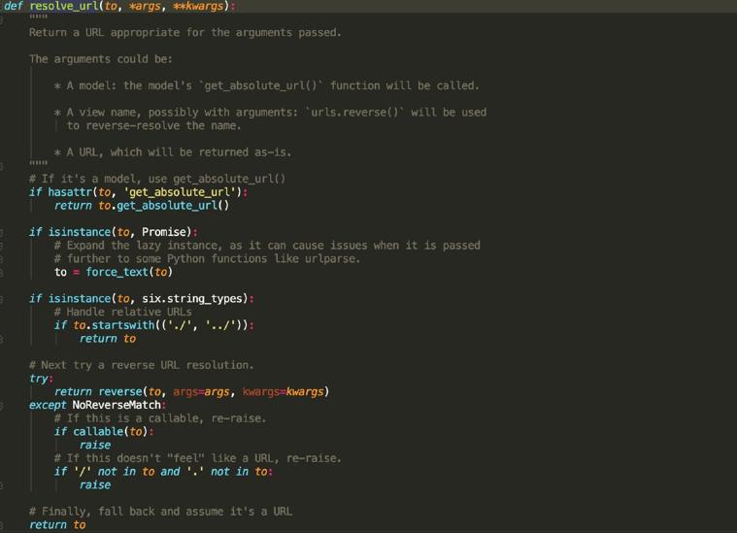The image size is (737, 533).
Task: Click fold marker at docstring closing quotes
Action: [x=3, y=165]
